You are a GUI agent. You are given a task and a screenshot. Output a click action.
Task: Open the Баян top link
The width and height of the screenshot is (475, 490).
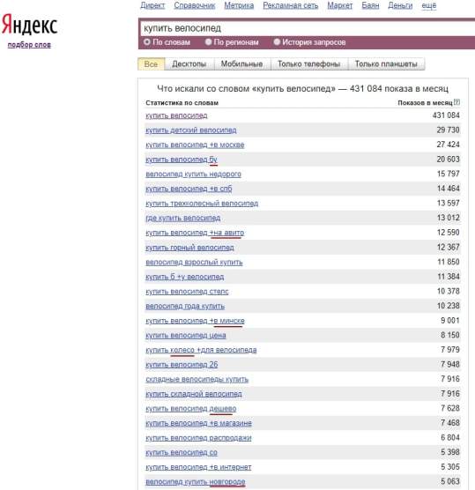click(370, 5)
